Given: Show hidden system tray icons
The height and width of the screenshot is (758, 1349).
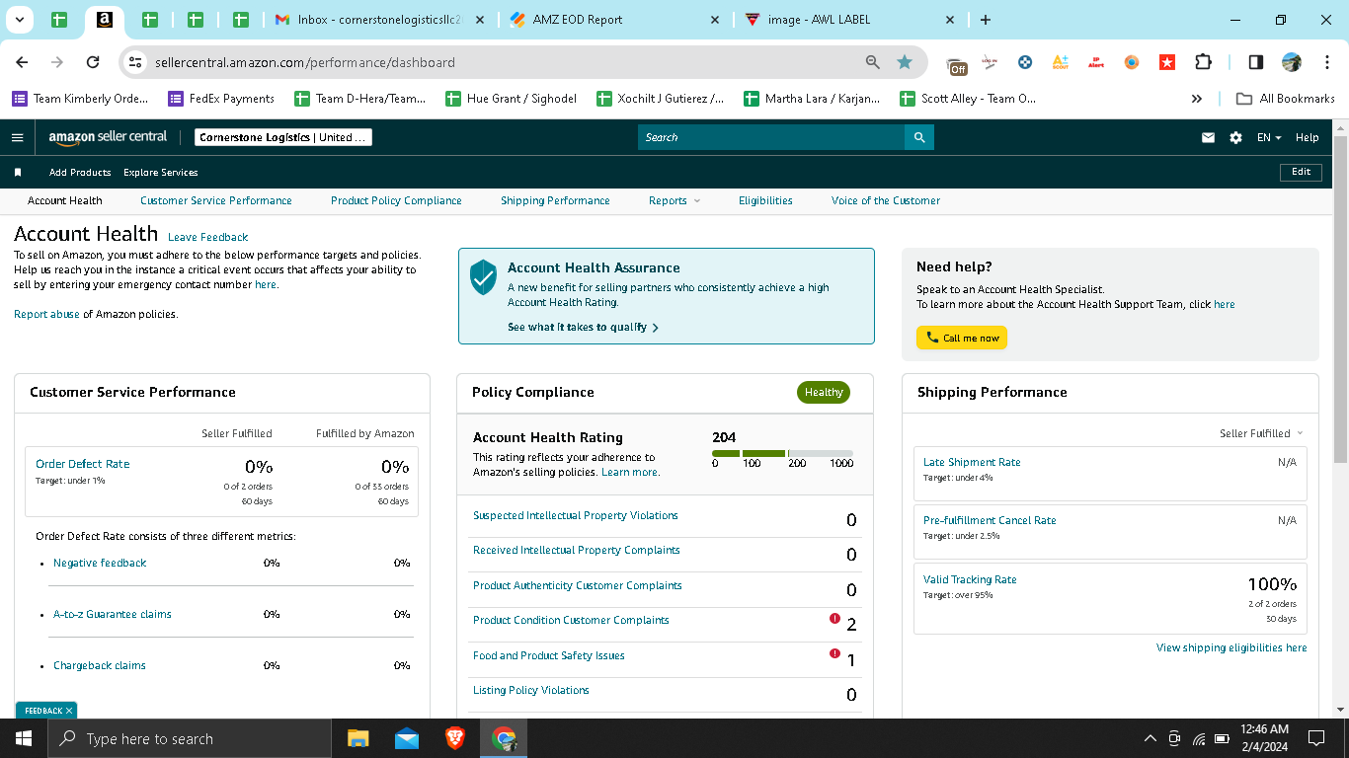Looking at the screenshot, I should [x=1150, y=738].
